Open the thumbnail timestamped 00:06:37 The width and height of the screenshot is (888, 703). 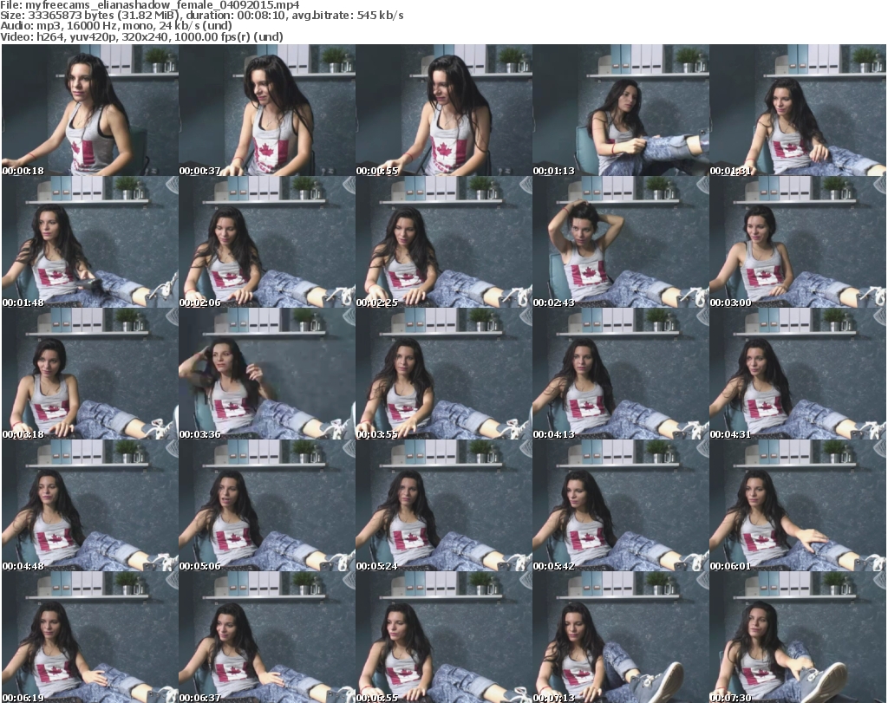pos(267,637)
